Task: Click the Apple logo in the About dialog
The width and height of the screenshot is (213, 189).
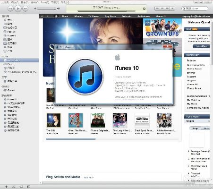Action: coord(117,57)
